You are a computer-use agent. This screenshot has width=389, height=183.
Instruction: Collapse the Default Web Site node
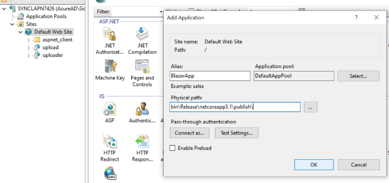click(x=21, y=32)
